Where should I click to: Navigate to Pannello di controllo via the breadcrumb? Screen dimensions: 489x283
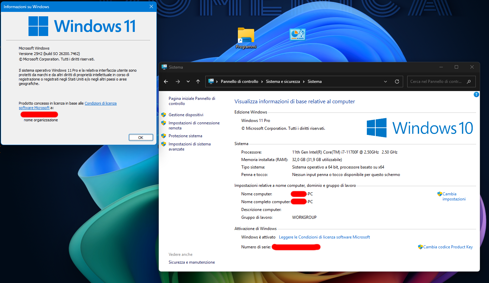tap(239, 82)
